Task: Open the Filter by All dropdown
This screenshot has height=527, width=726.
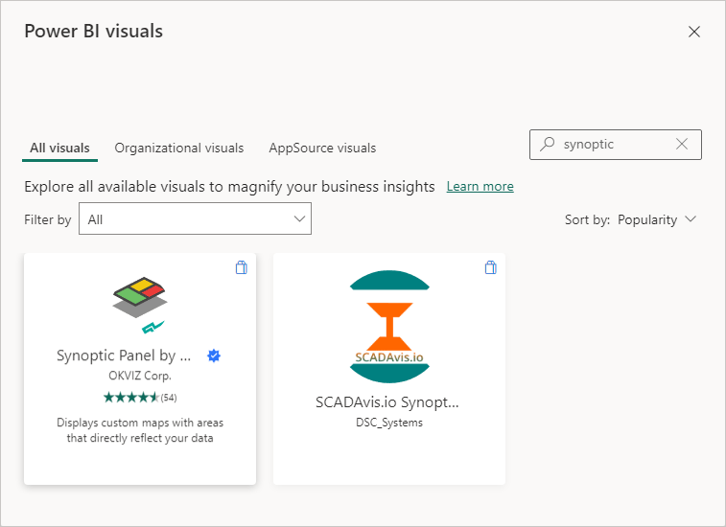Action: point(195,219)
